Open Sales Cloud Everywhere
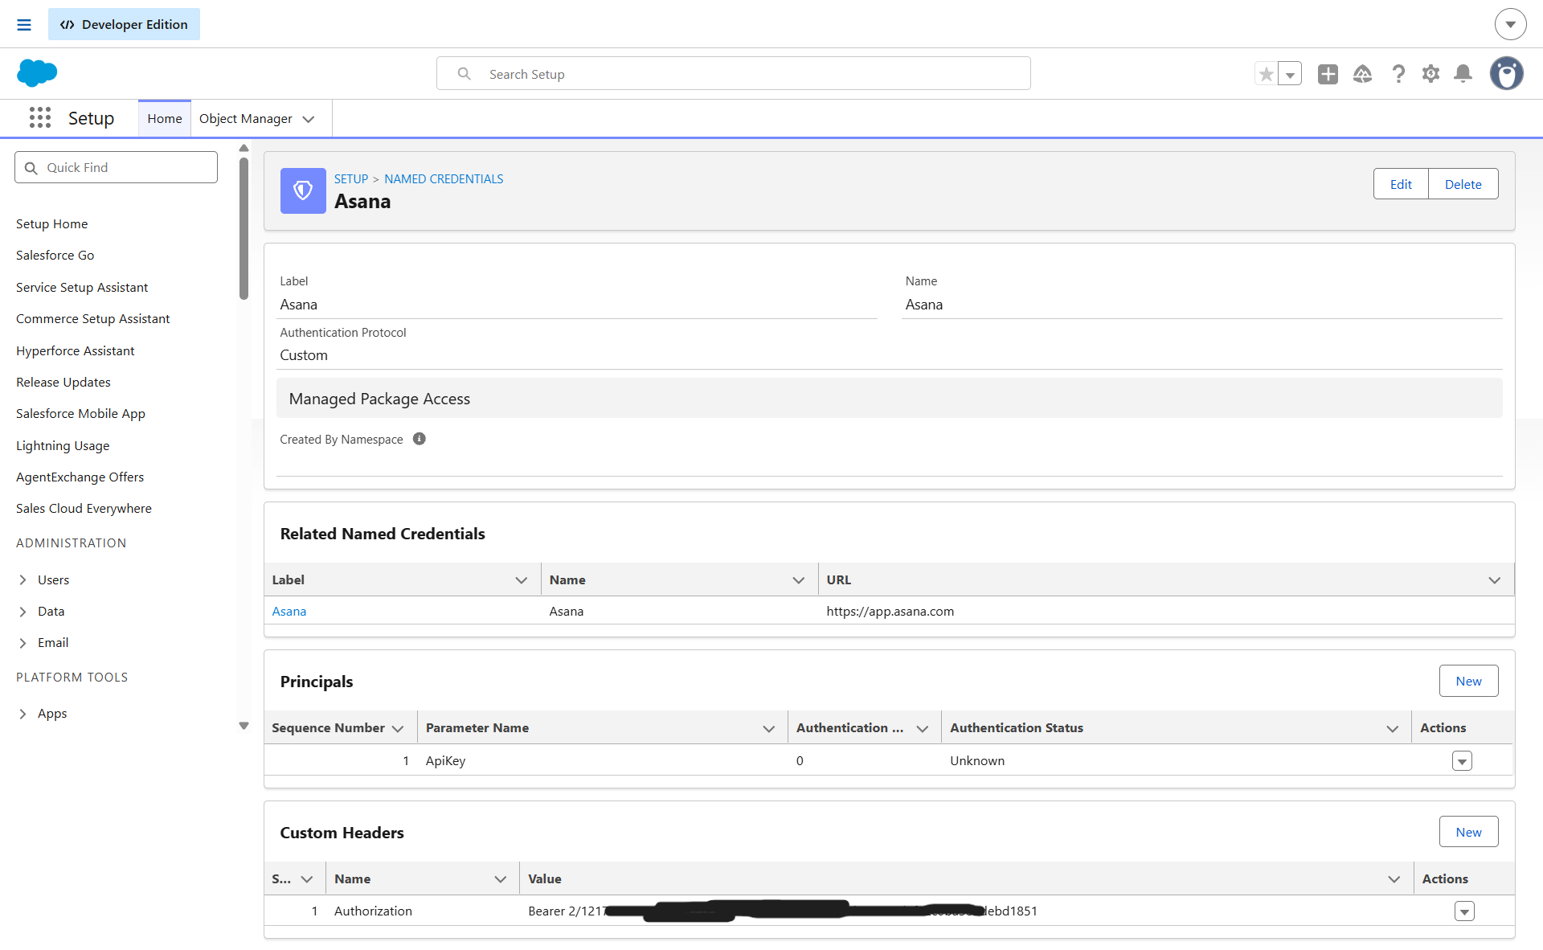Screen dimensions: 1543x950 point(84,508)
